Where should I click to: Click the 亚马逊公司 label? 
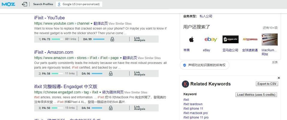pos(230,50)
